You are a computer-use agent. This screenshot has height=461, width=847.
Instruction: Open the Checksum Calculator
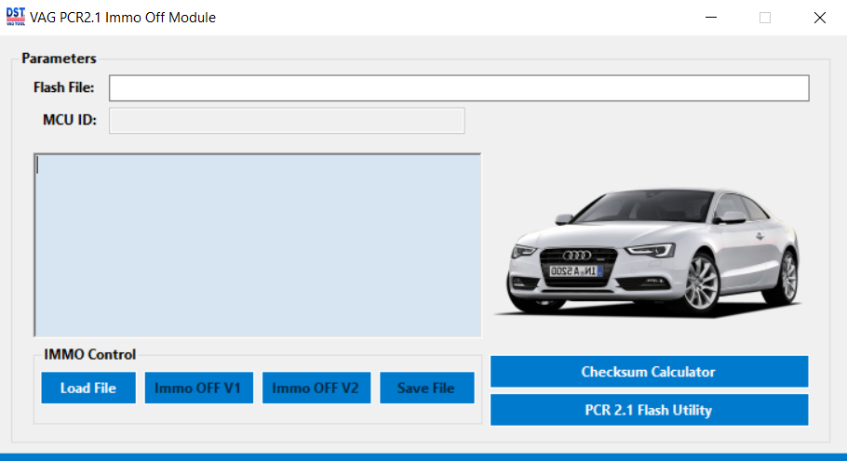click(650, 372)
